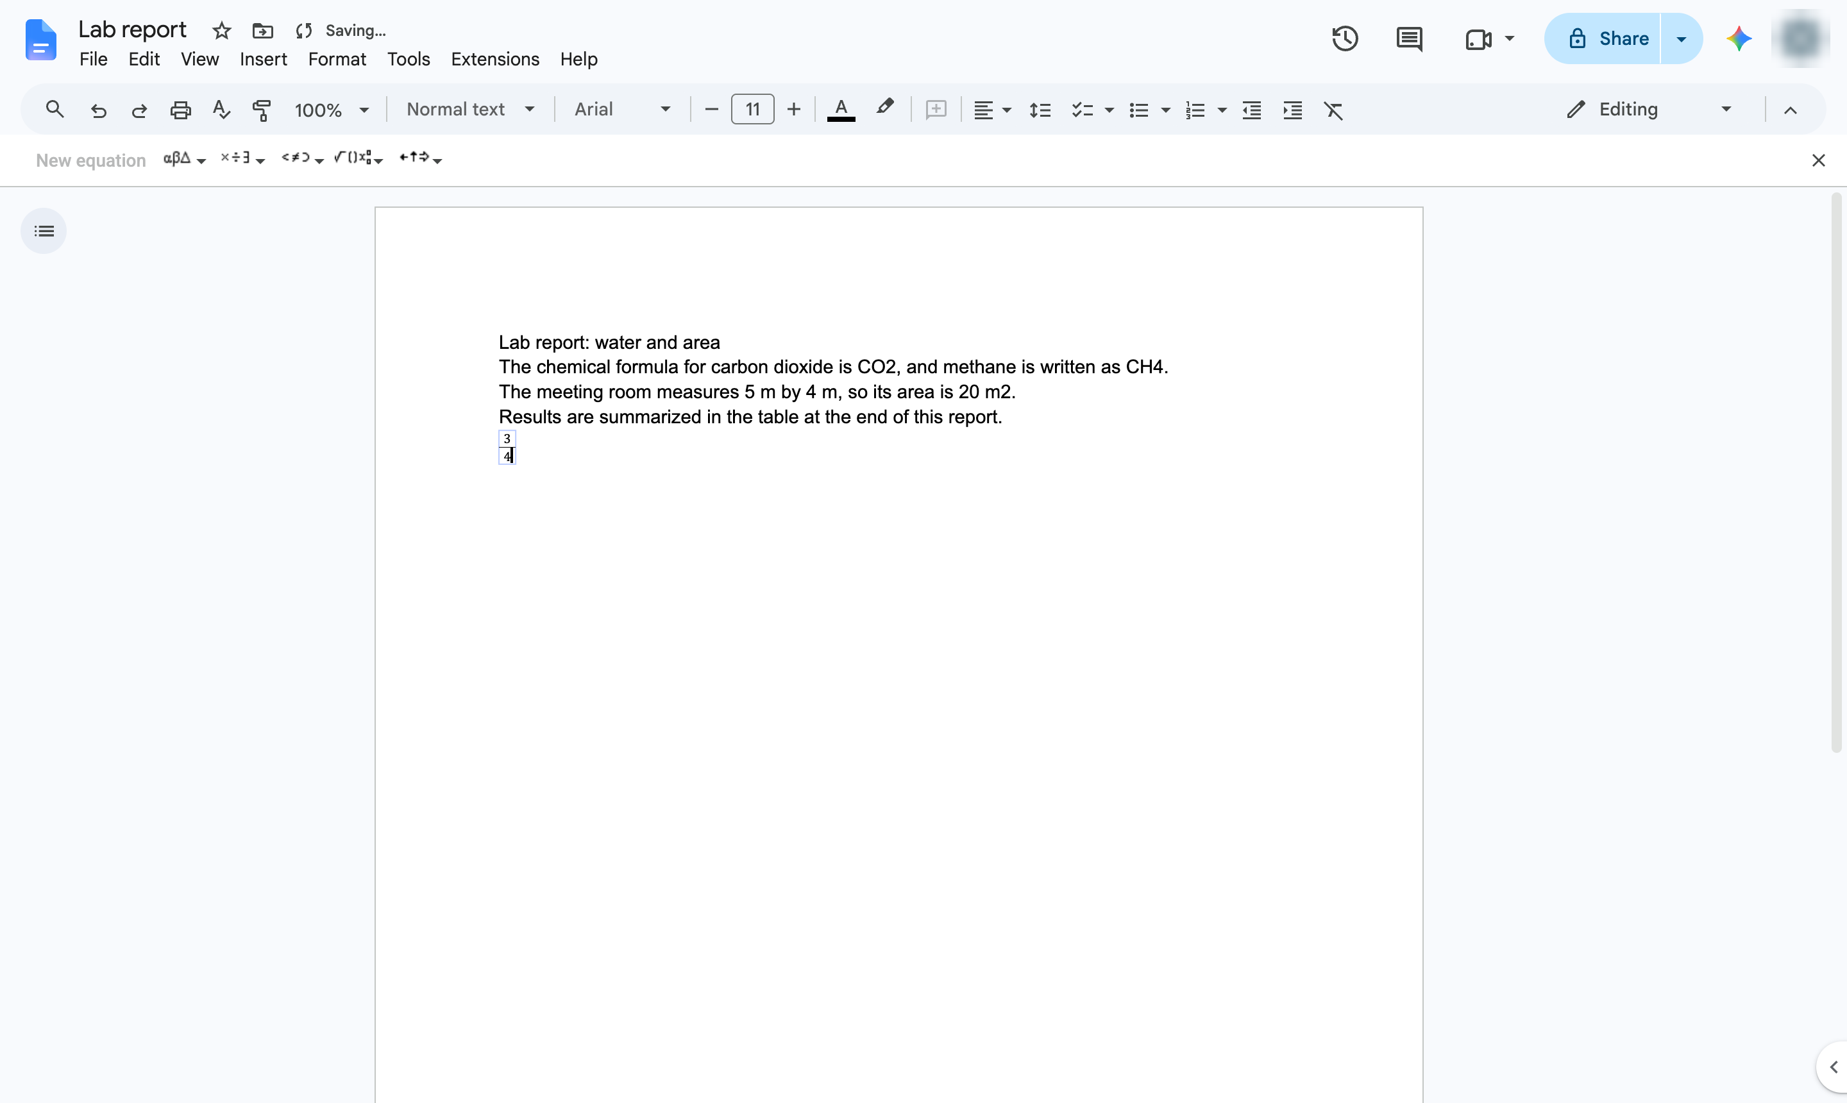Open Editing mode dropdown
1847x1103 pixels.
[x=1651, y=109]
